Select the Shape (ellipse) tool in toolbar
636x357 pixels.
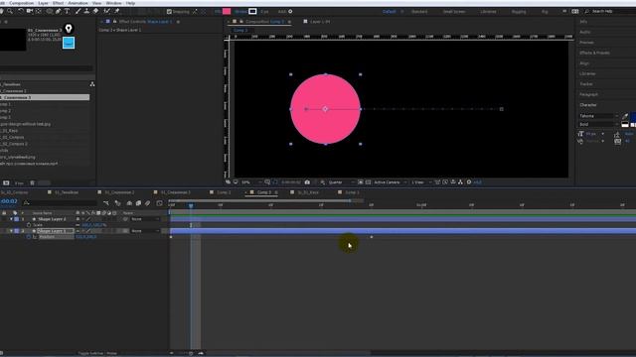click(x=49, y=11)
